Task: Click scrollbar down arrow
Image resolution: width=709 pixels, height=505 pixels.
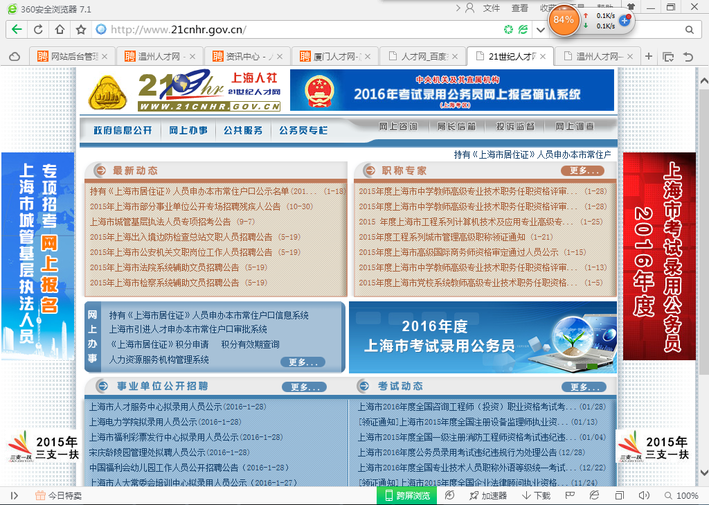Action: tap(703, 472)
